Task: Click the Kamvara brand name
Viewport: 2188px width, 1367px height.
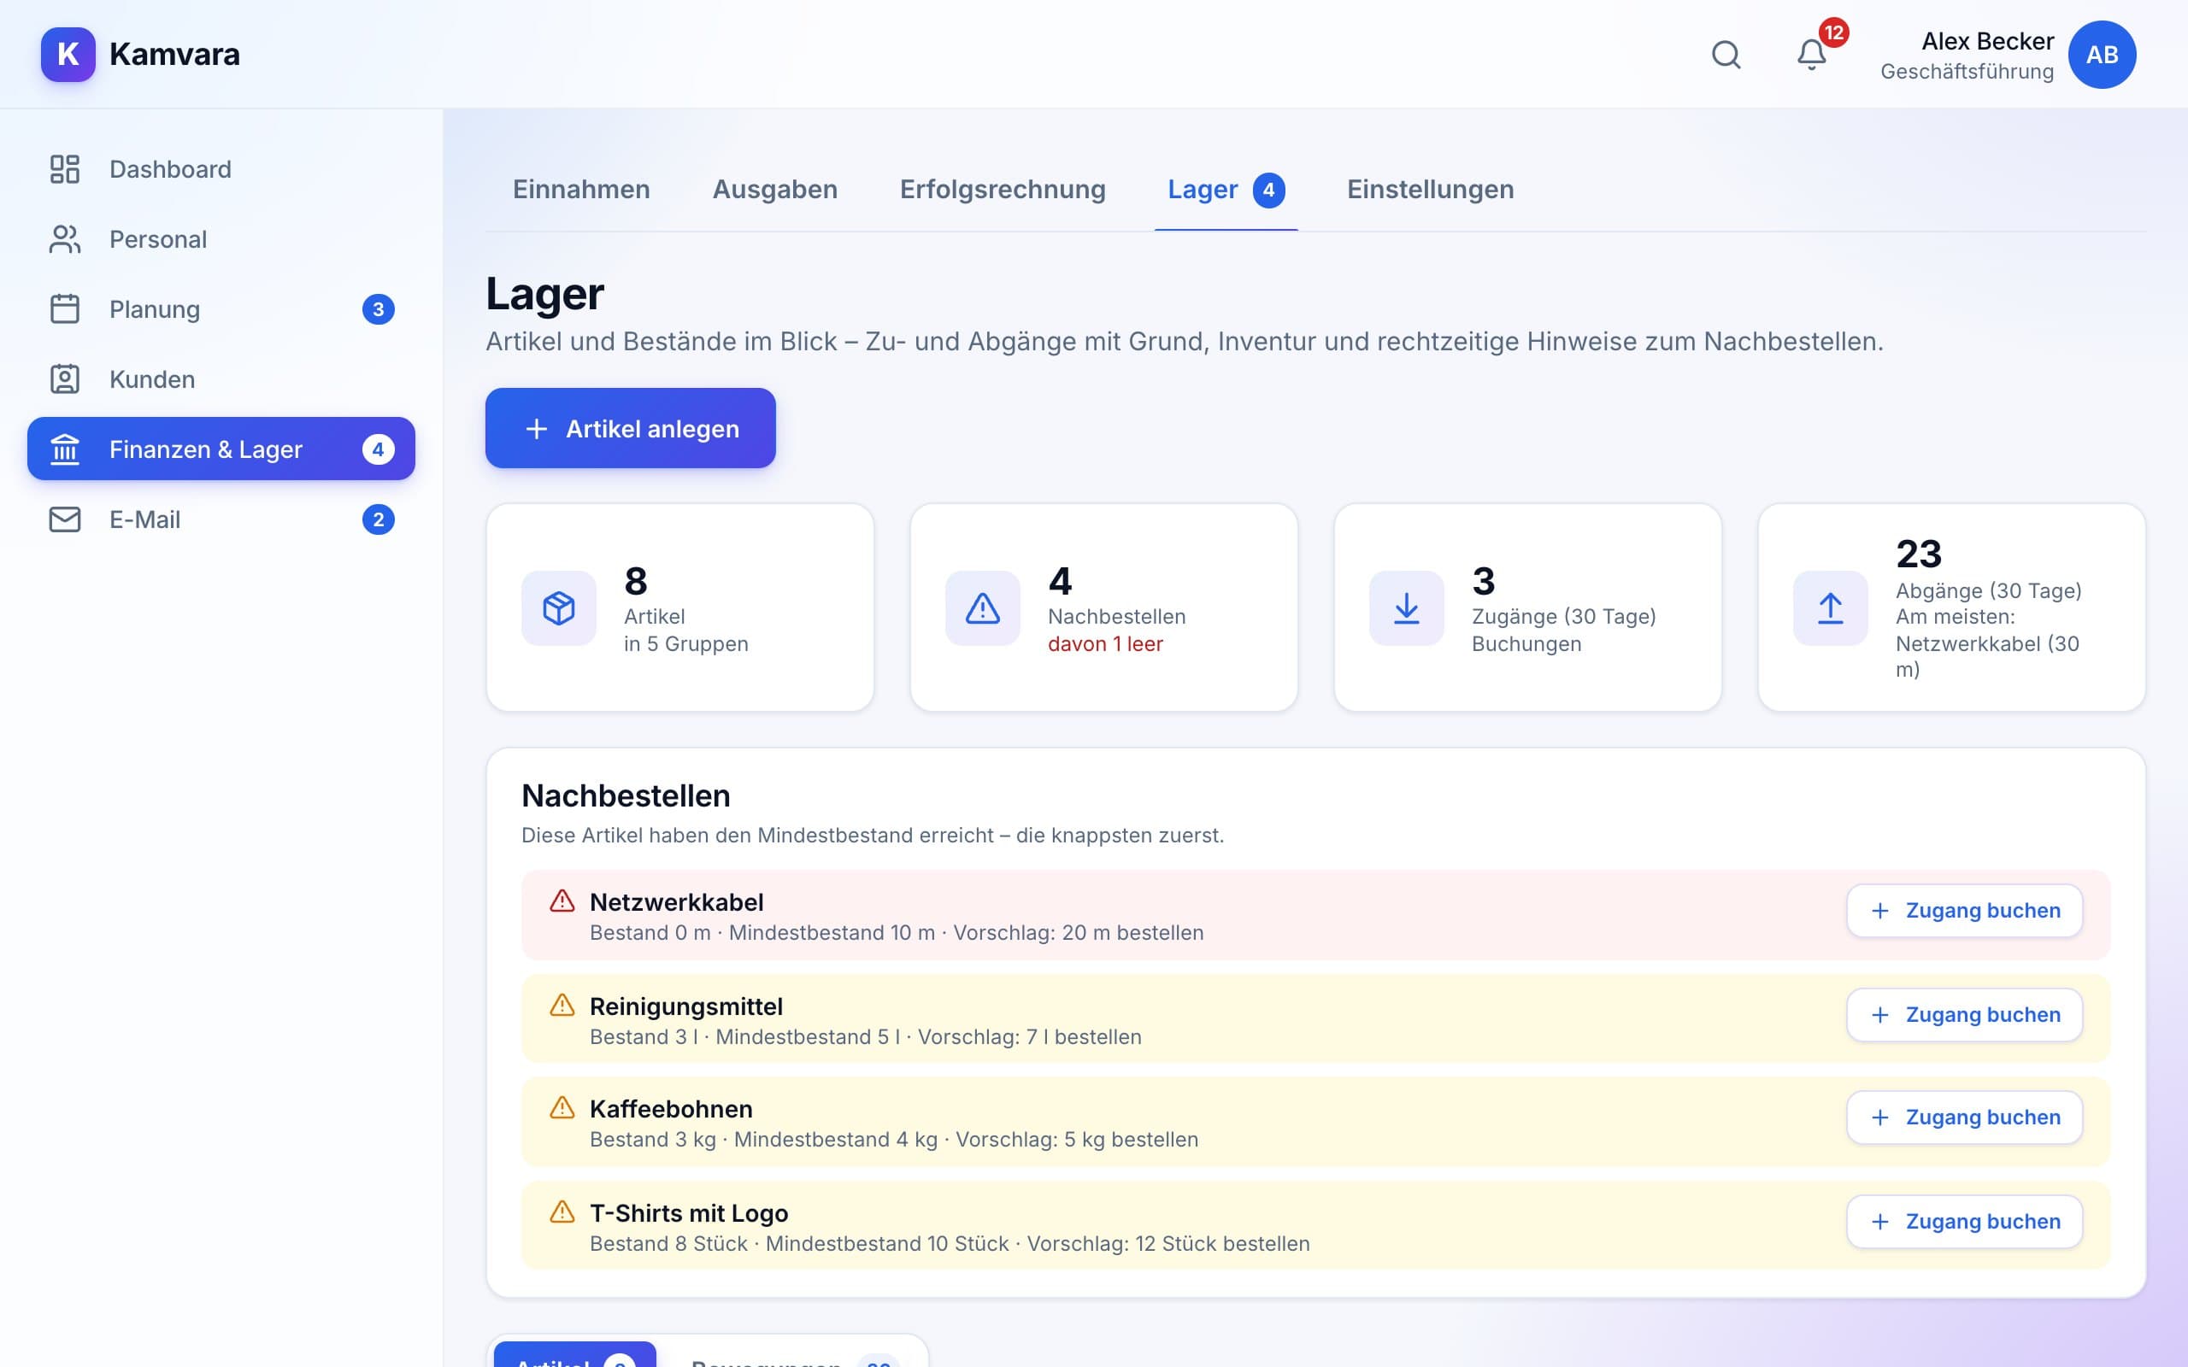Action: click(174, 54)
